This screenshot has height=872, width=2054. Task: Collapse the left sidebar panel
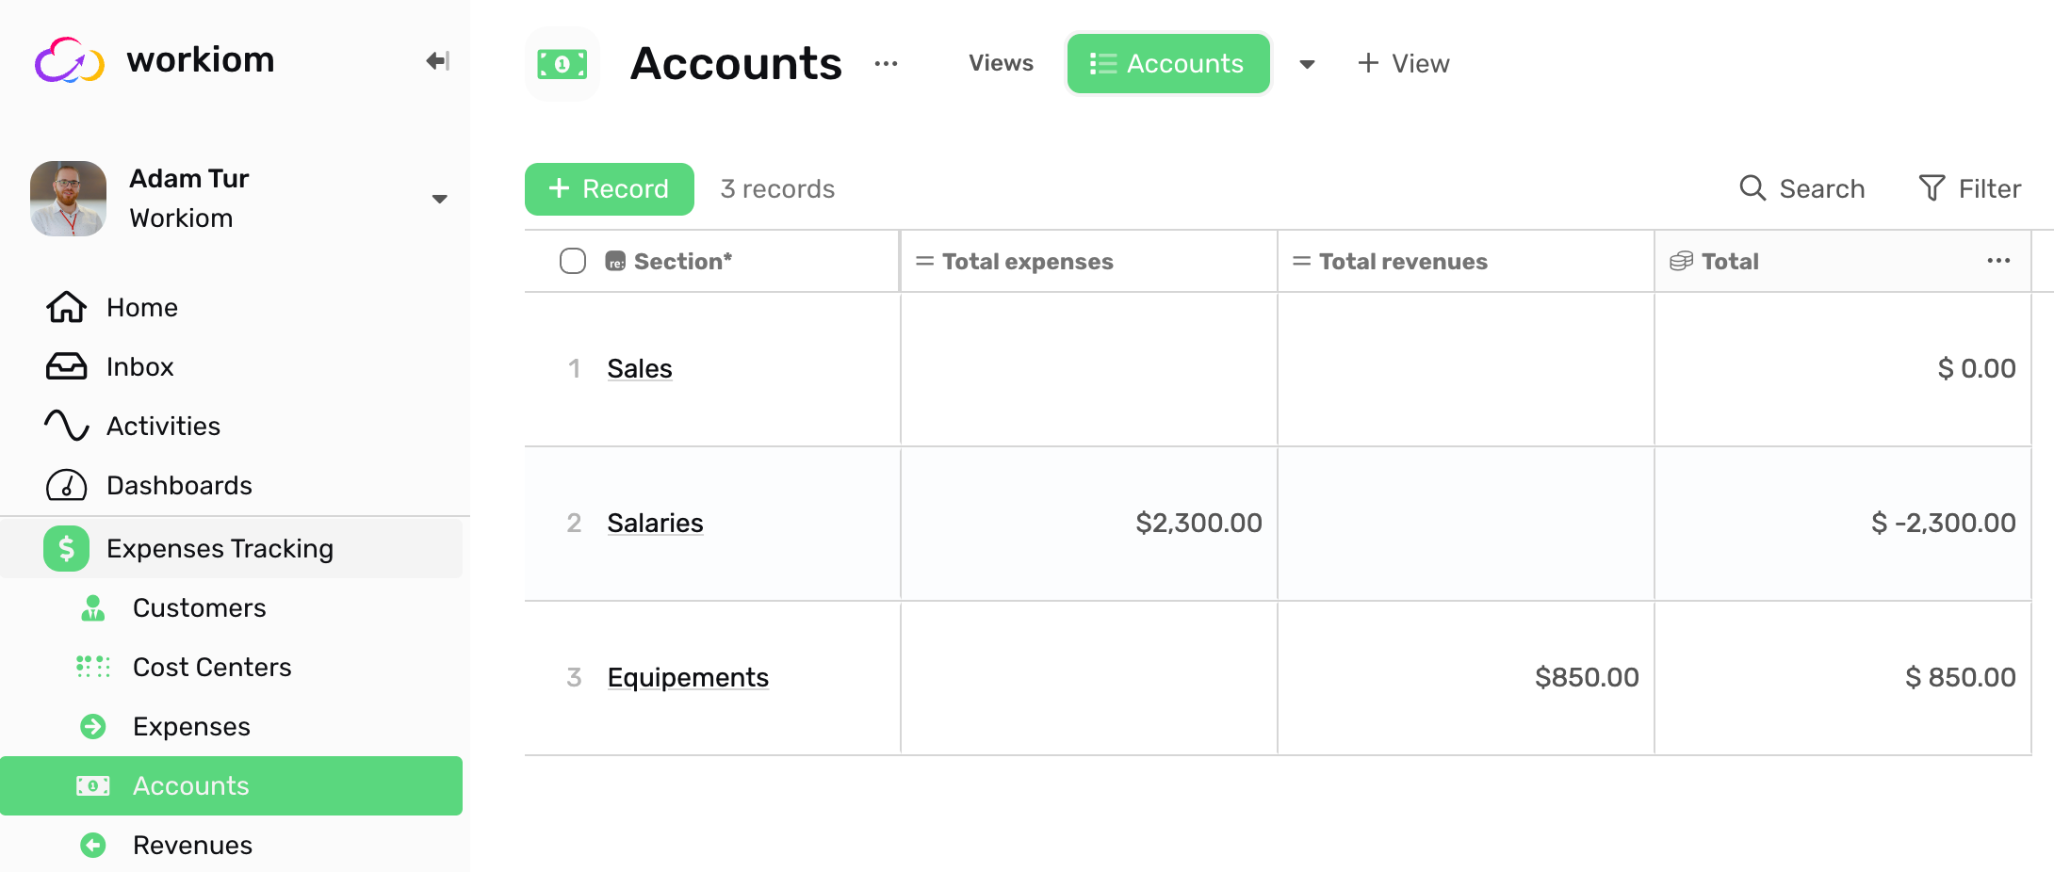tap(436, 60)
